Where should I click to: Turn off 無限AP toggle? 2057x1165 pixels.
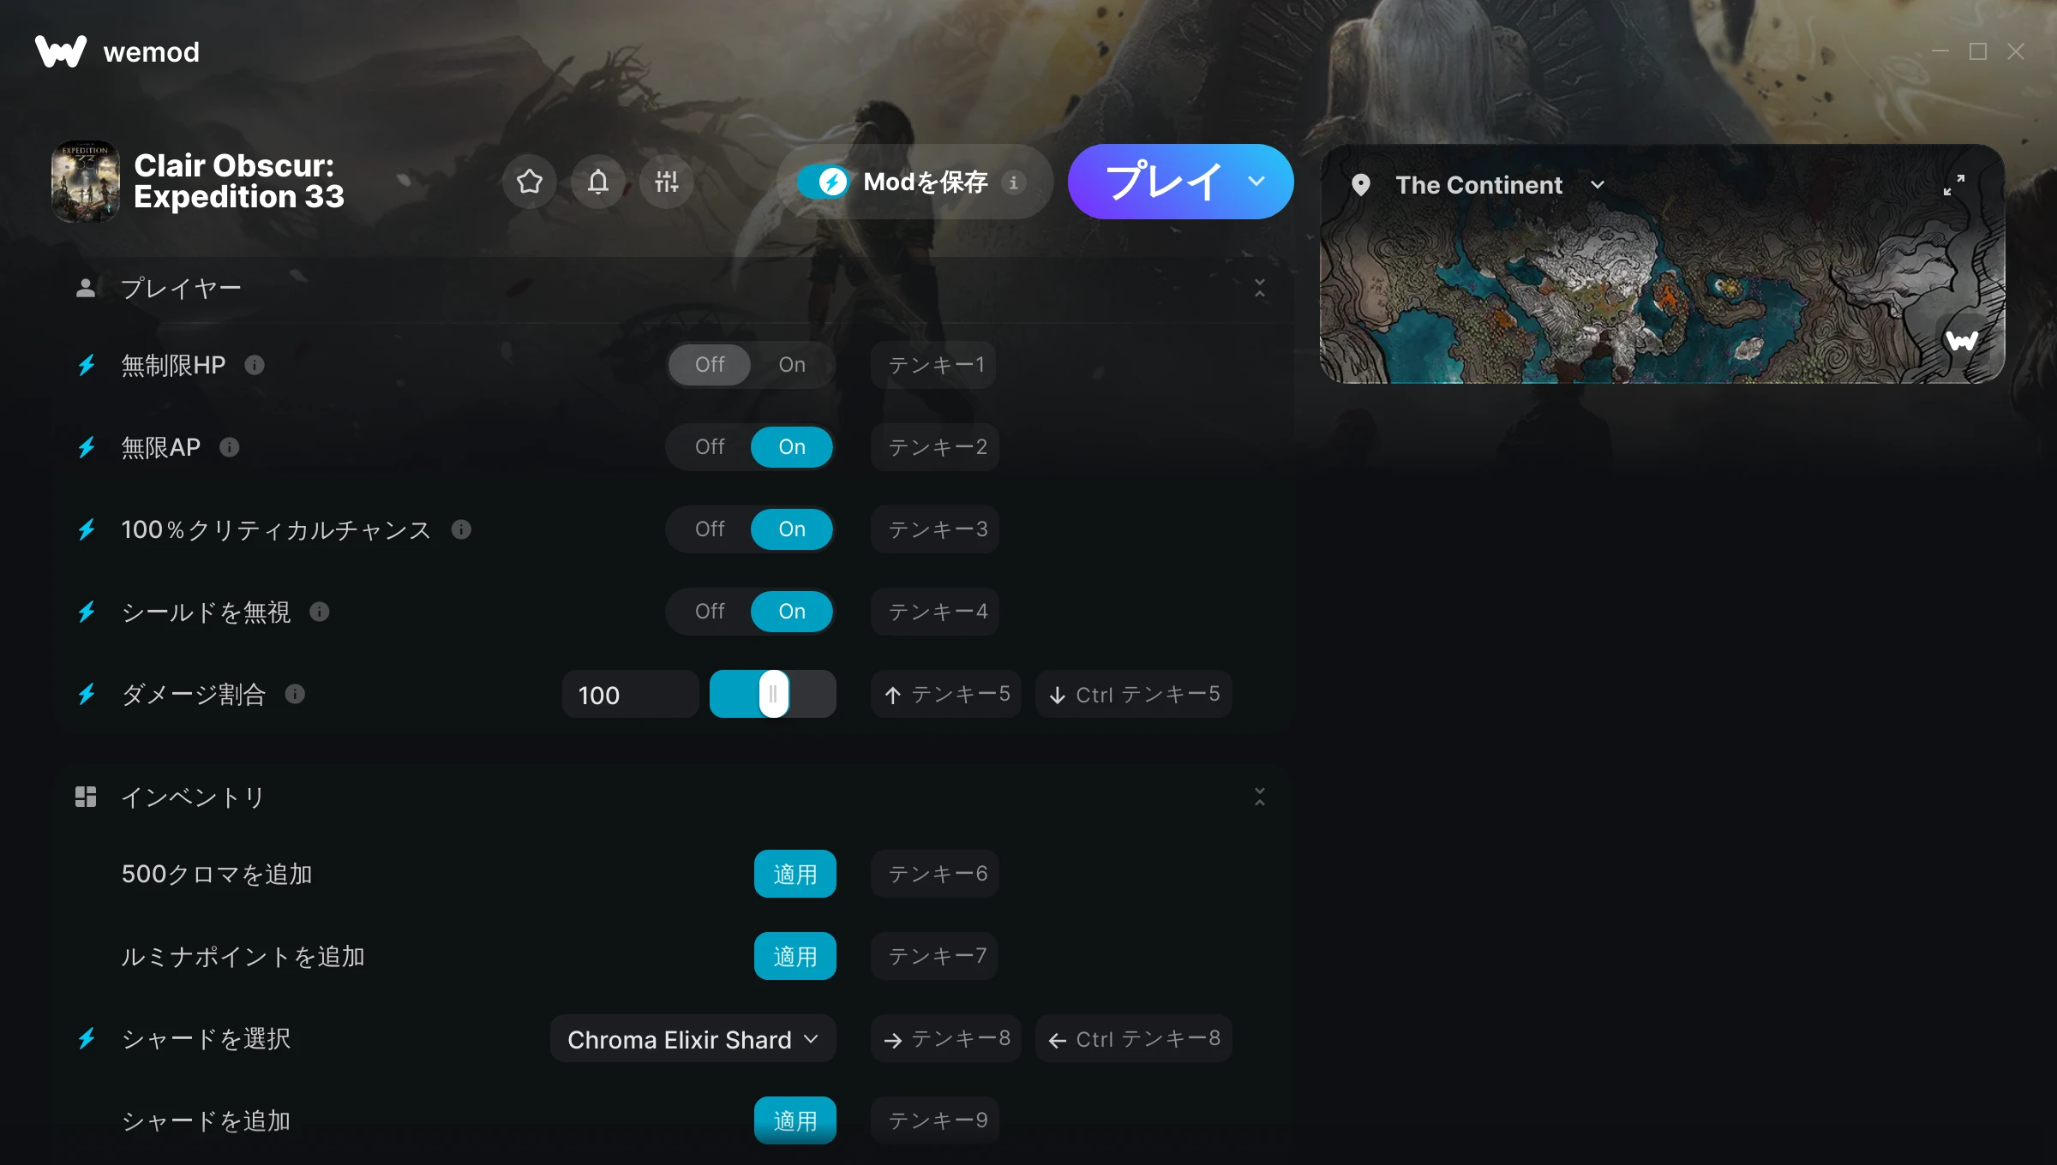tap(710, 447)
